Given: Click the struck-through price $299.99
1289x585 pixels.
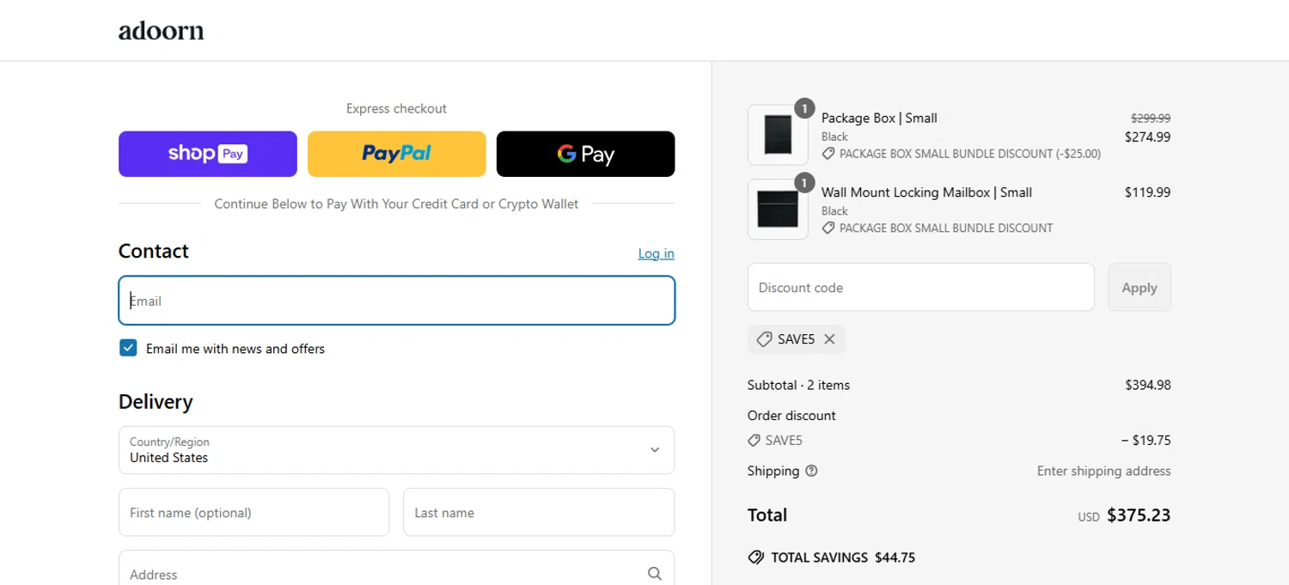Looking at the screenshot, I should (1151, 119).
